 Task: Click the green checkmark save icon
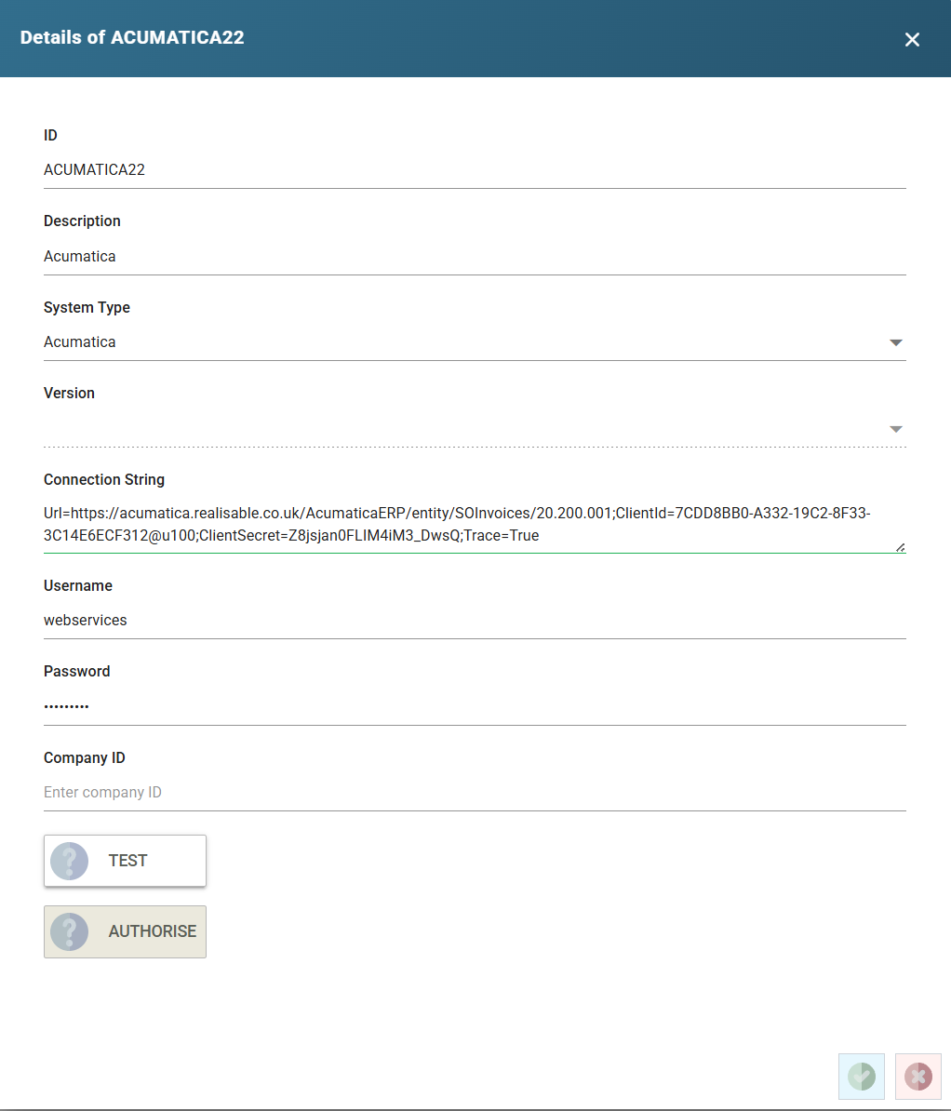[x=862, y=1077]
